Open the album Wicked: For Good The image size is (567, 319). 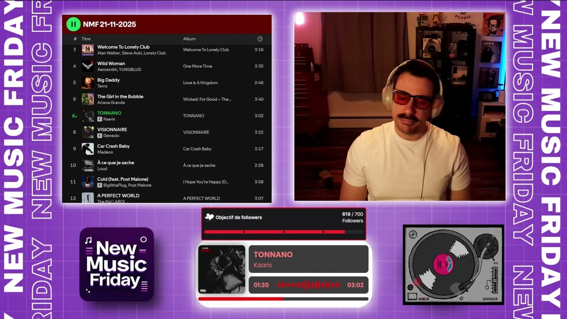click(207, 99)
